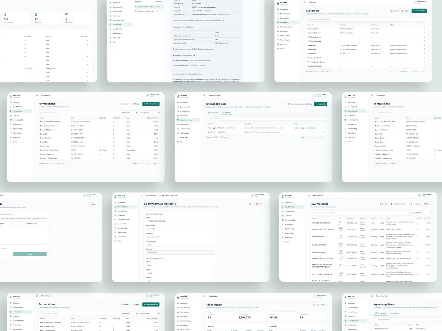The image size is (442, 331).
Task: Switch to Documents tab beside the active Articles tab
Action: click(213, 113)
